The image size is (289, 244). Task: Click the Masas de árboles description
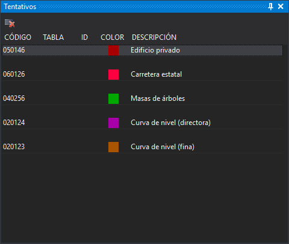158,98
